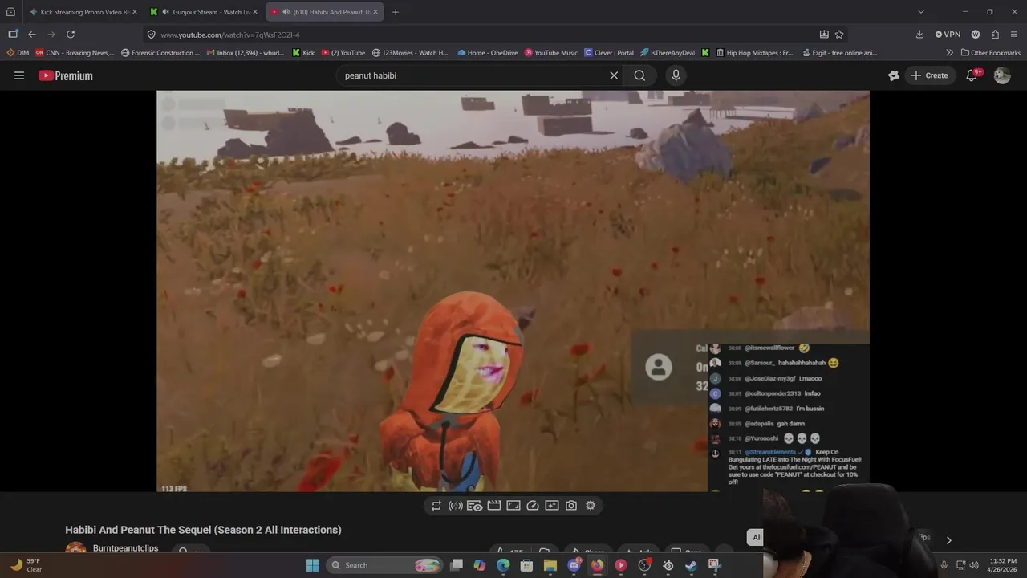This screenshot has width=1027, height=578.
Task: Toggle the browser VPN button
Action: (948, 35)
